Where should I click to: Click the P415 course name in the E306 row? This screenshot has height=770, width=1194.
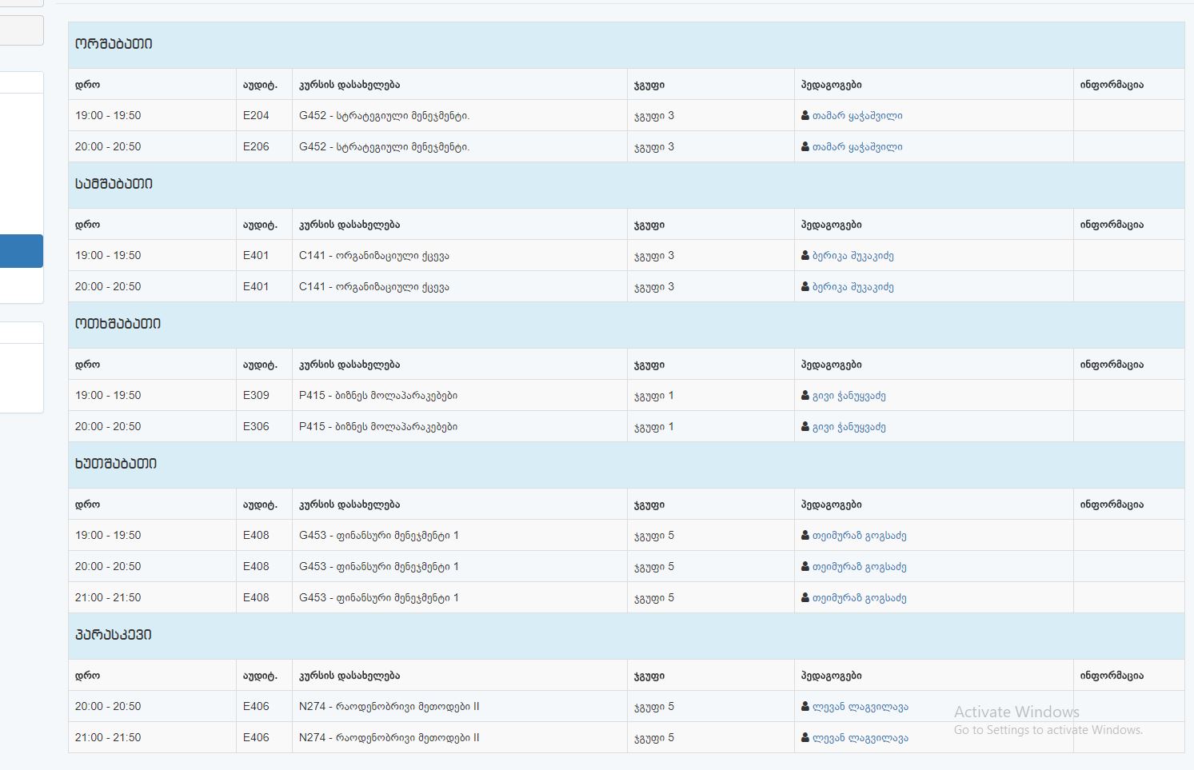pyautogui.click(x=378, y=427)
